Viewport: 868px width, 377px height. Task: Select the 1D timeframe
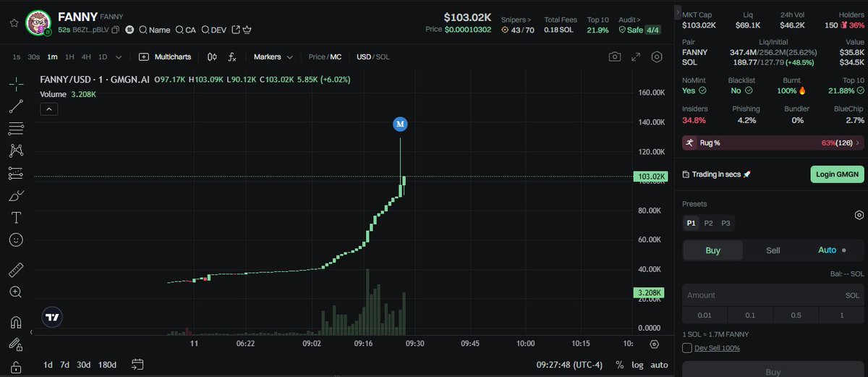click(103, 56)
